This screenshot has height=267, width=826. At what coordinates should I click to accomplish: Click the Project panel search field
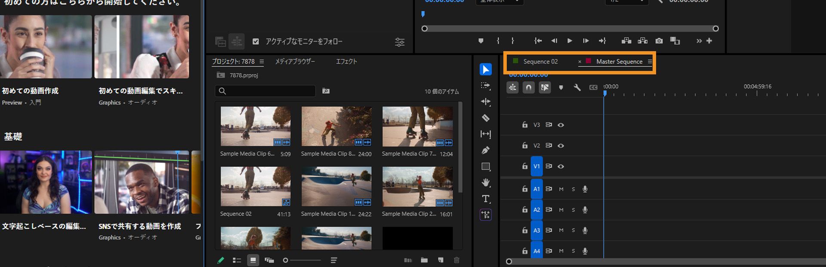click(265, 91)
